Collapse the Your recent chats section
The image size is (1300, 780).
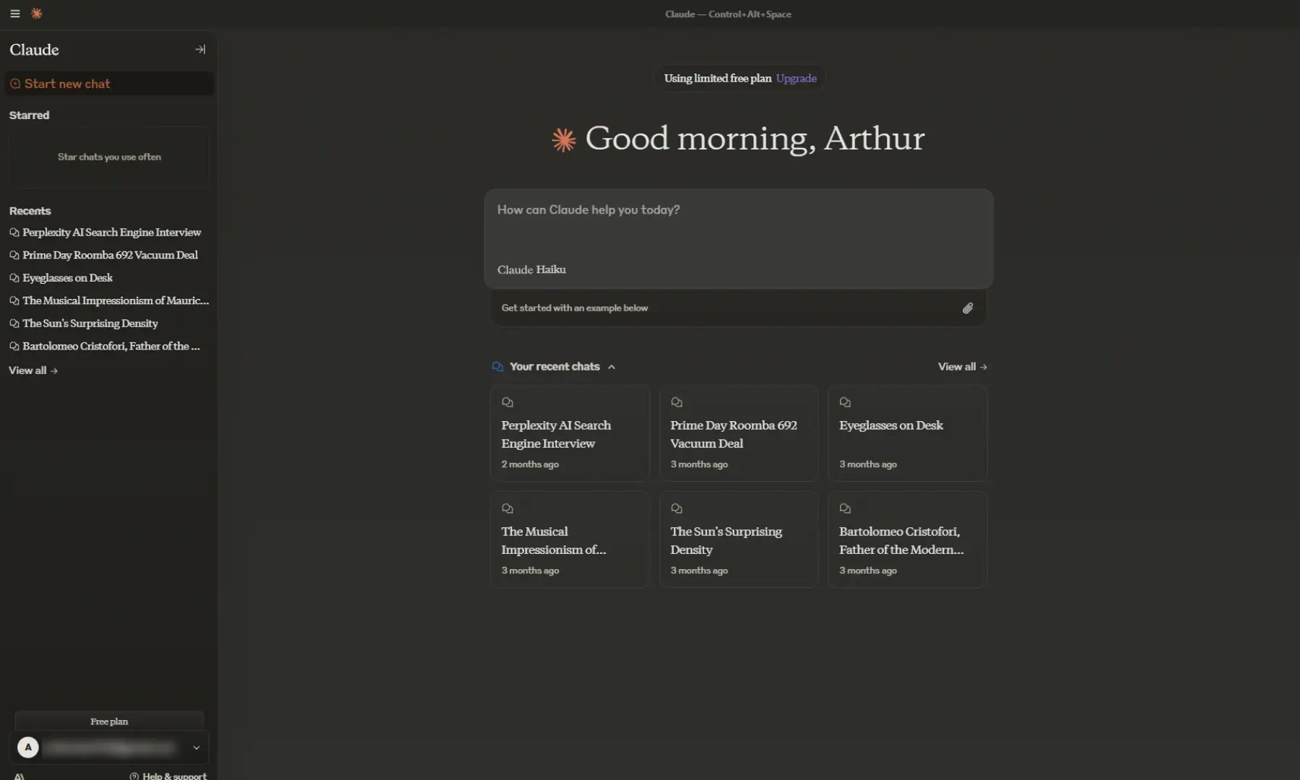pos(611,367)
